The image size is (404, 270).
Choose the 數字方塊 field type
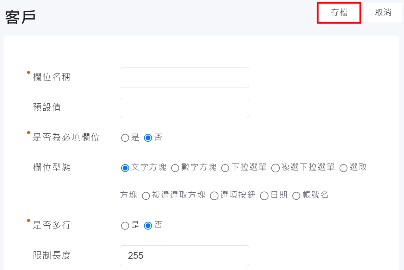(175, 168)
